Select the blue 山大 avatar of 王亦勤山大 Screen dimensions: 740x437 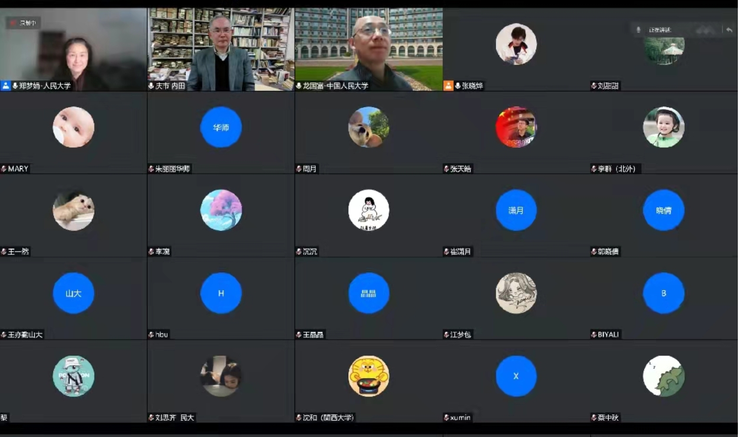click(x=73, y=293)
